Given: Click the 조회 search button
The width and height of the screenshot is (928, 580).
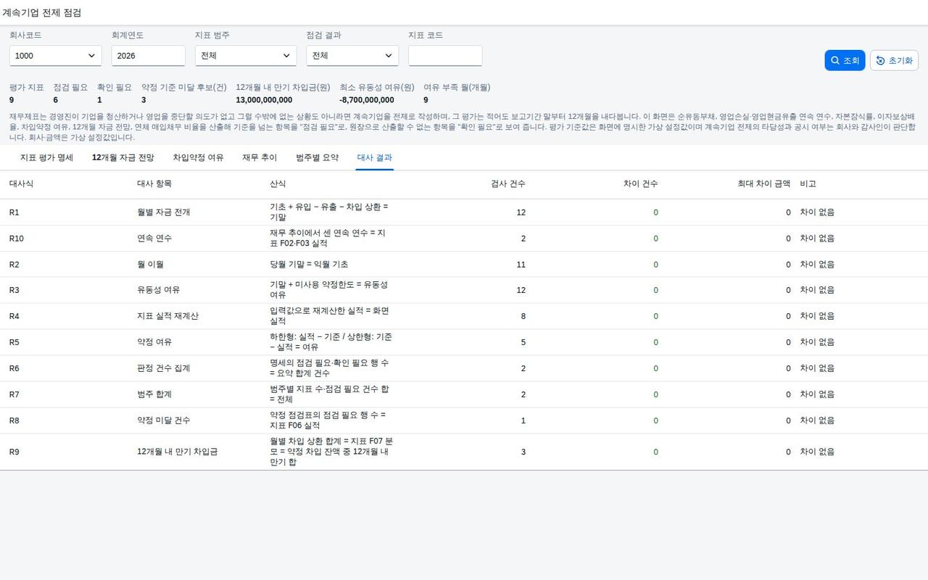Looking at the screenshot, I should tap(845, 60).
